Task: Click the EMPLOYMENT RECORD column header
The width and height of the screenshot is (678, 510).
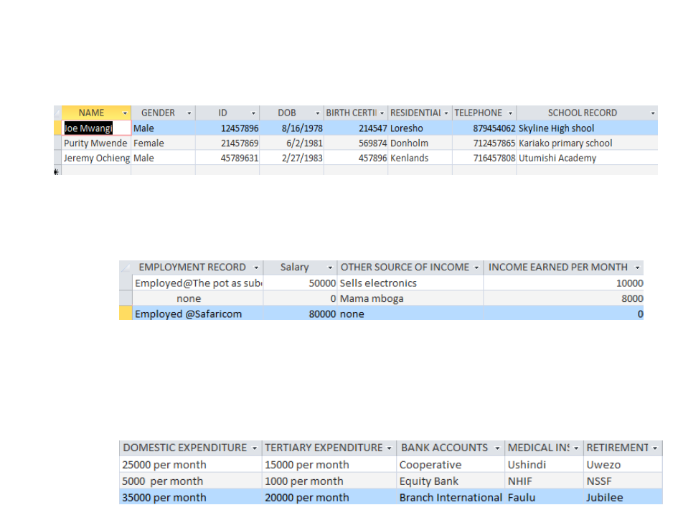Action: point(192,268)
